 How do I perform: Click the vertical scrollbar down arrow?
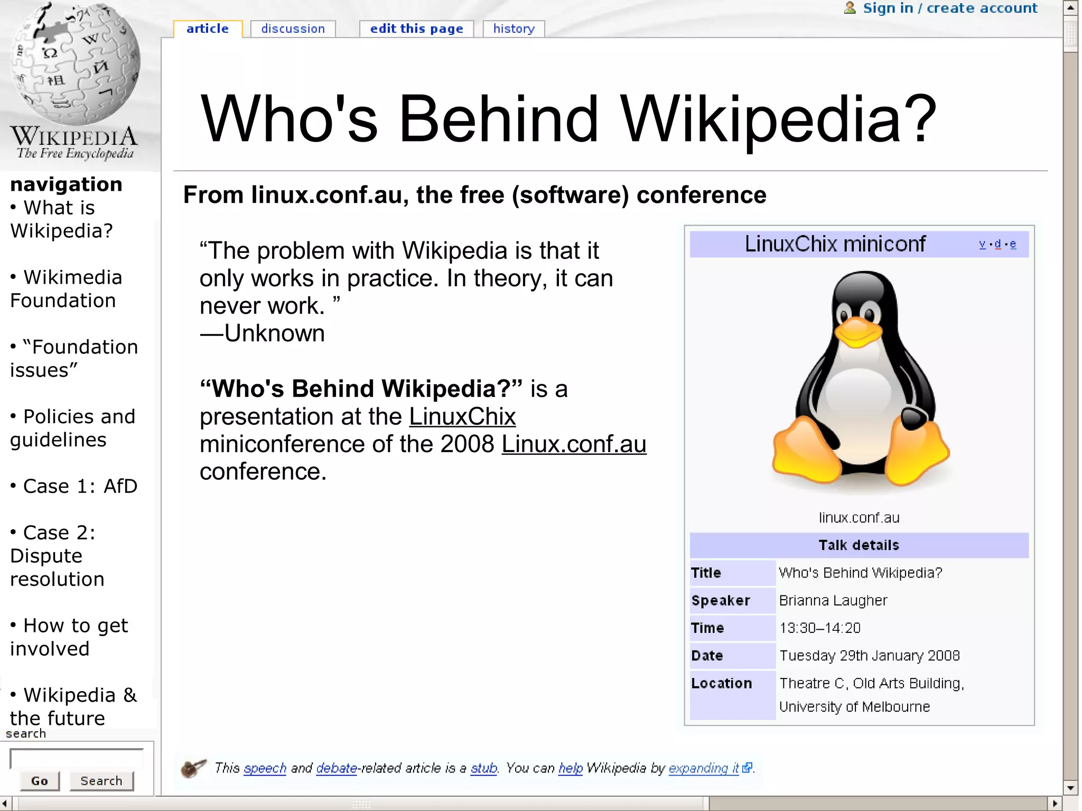[1071, 788]
